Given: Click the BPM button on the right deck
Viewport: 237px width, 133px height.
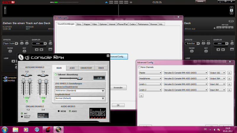Looking at the screenshot, I should [x=231, y=21].
